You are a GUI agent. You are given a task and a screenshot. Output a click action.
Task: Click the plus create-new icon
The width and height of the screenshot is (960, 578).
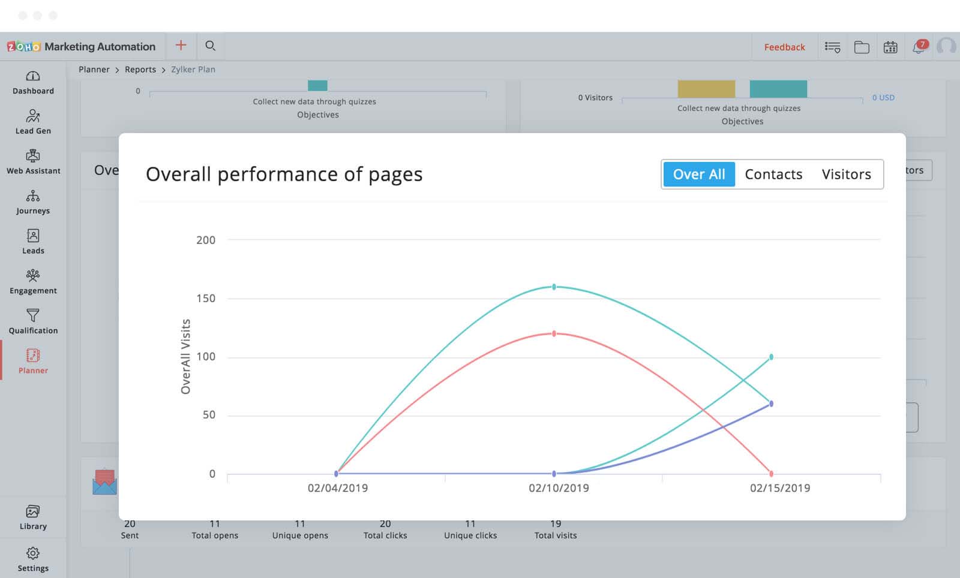point(181,46)
